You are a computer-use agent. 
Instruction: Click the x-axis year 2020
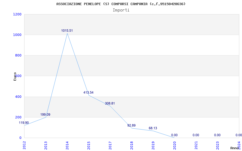click(x=175, y=146)
